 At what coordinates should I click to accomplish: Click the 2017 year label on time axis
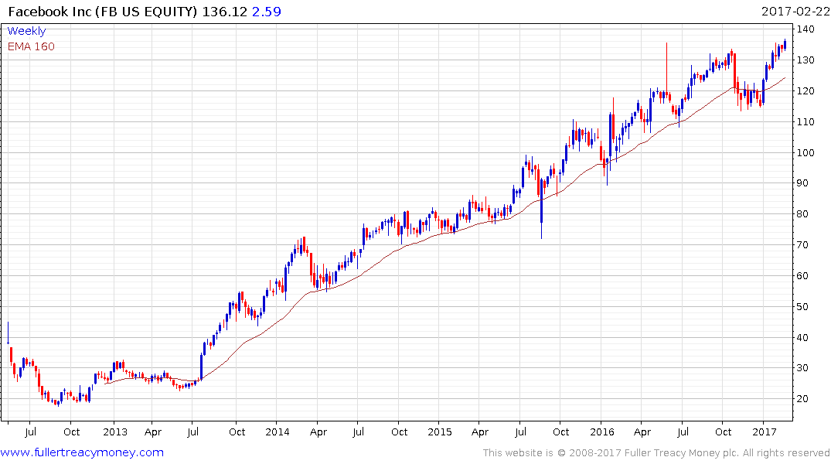[x=765, y=432]
